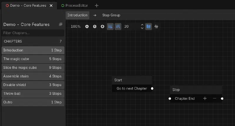The width and height of the screenshot is (235, 126).
Task: Click the grid size field showing 20
Action: [x=132, y=27]
